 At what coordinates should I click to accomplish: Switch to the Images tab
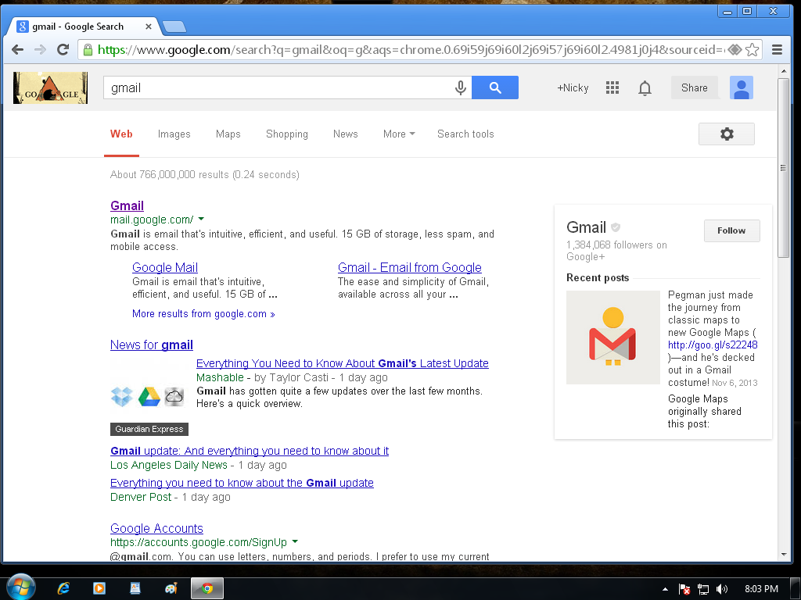coord(174,134)
